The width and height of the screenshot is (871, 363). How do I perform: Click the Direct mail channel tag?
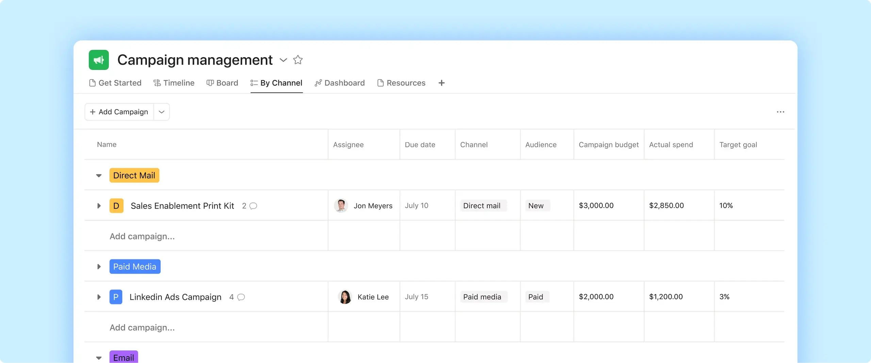[483, 205]
